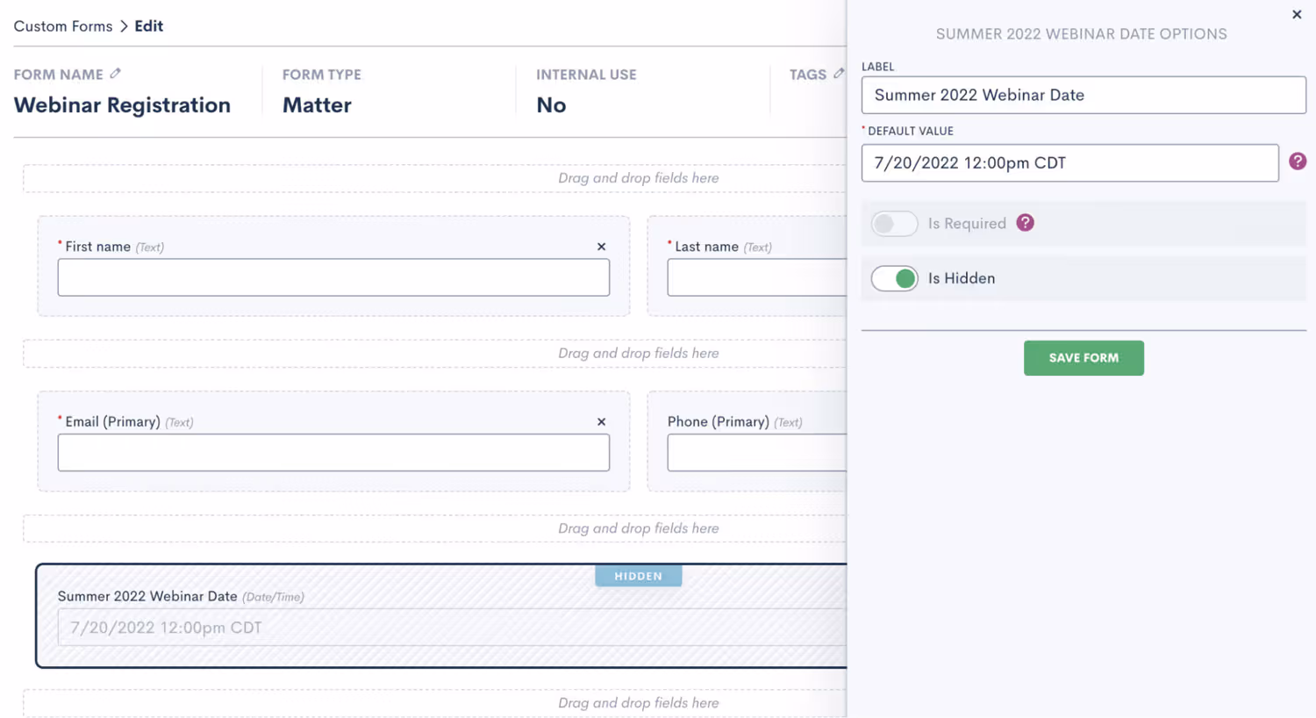Click the panel title Summer 2022 Webinar Date Options
The height and width of the screenshot is (718, 1316).
pos(1081,34)
